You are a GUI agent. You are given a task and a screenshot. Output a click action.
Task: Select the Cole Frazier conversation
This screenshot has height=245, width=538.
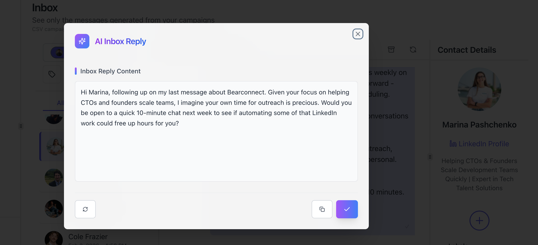tap(88, 237)
